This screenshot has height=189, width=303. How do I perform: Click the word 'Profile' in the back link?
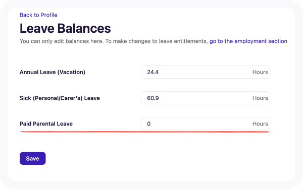pyautogui.click(x=49, y=15)
